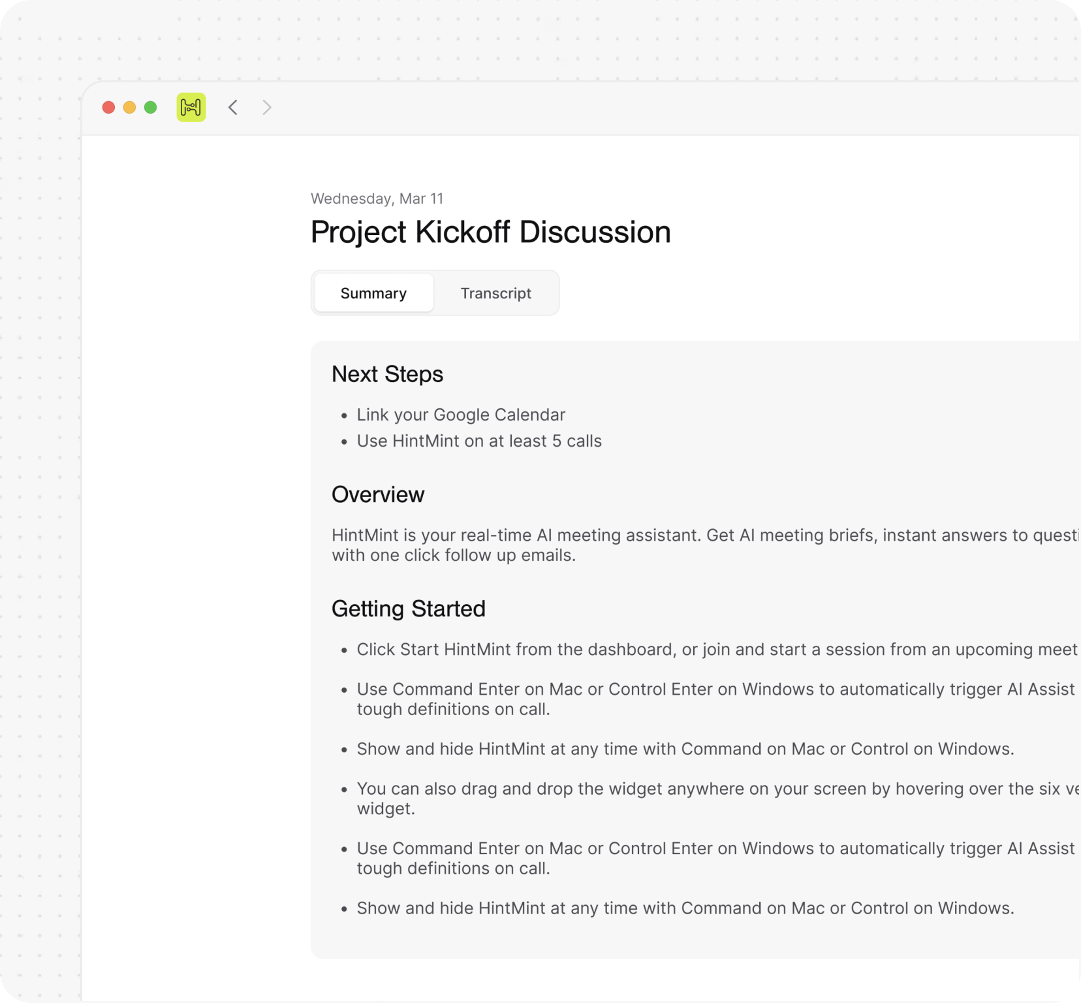
Task: Click the drag and drop the widget bullet
Action: [x=718, y=799]
